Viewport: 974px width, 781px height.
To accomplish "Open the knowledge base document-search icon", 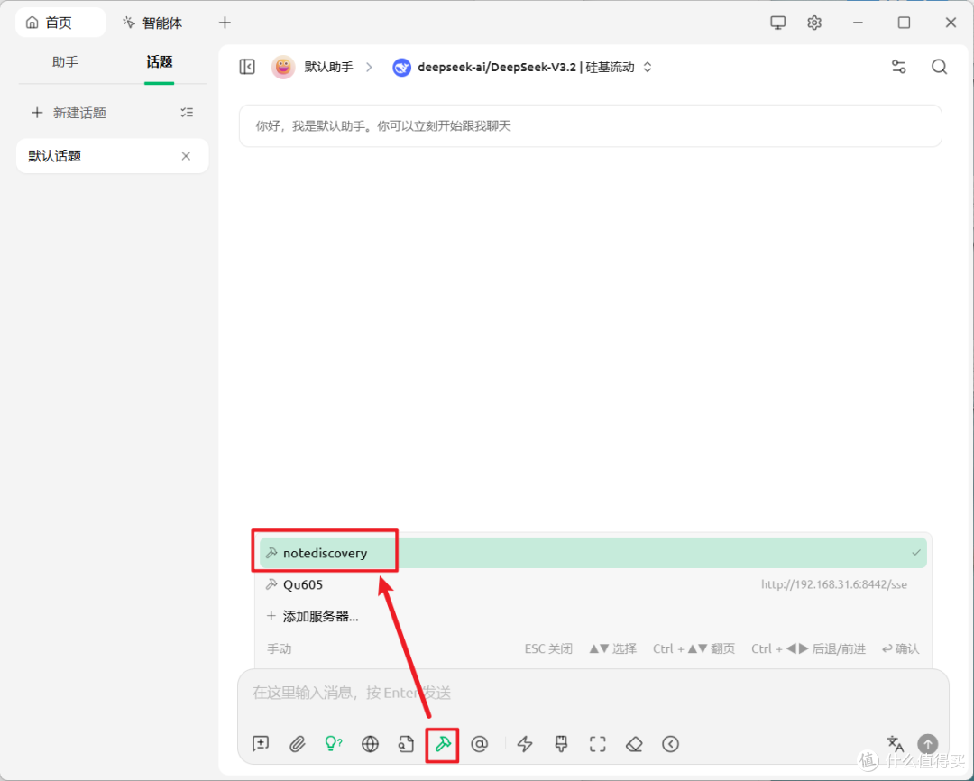I will pyautogui.click(x=406, y=744).
